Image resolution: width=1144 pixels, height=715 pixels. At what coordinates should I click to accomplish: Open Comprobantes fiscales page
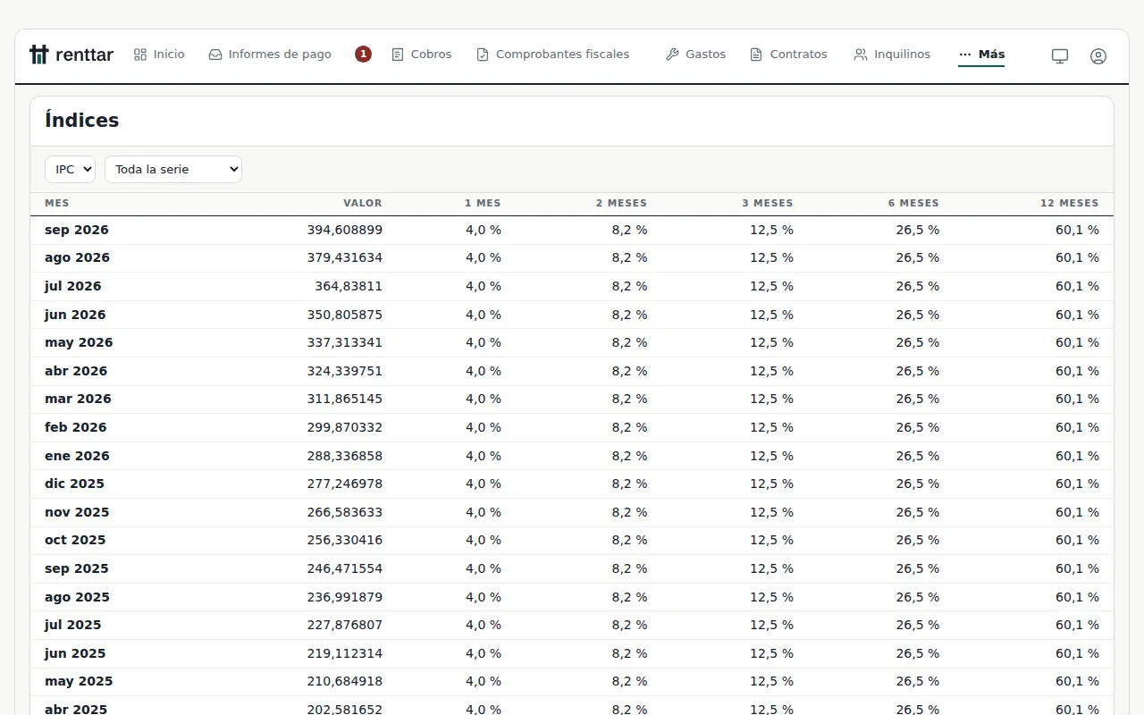tap(553, 55)
